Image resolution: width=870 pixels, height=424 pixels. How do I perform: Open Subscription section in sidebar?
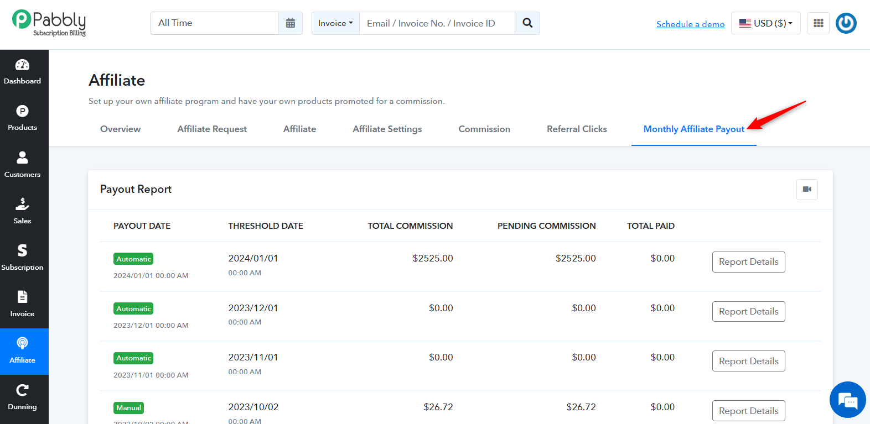pos(22,258)
